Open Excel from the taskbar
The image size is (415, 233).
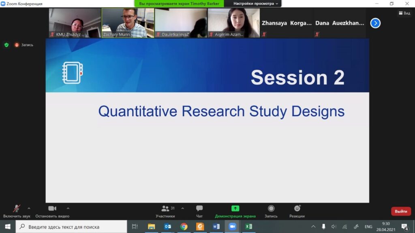[x=248, y=227]
